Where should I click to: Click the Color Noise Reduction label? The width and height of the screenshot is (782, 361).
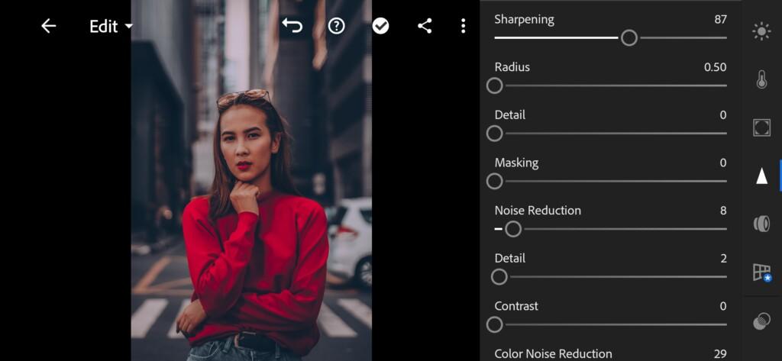(553, 353)
